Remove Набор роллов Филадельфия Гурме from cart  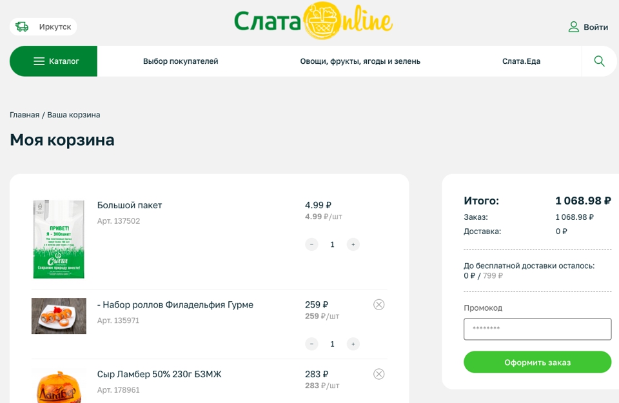click(x=379, y=304)
